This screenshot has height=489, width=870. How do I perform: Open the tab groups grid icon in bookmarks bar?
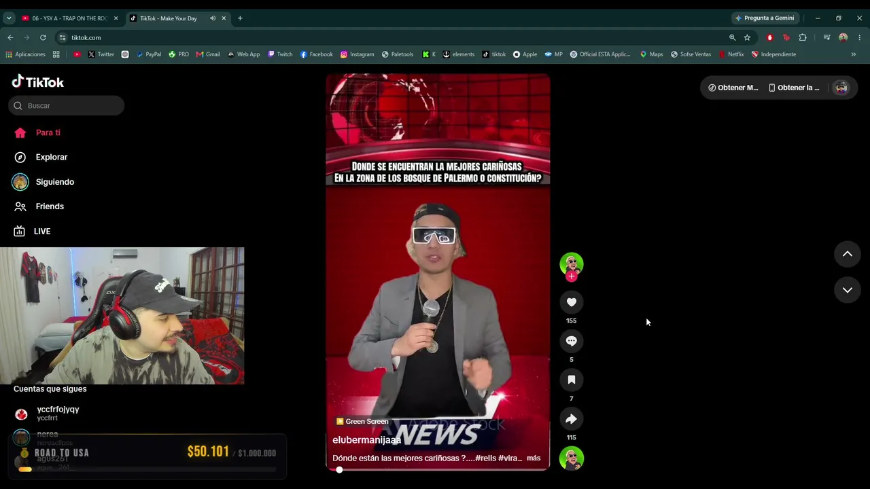tap(56, 54)
